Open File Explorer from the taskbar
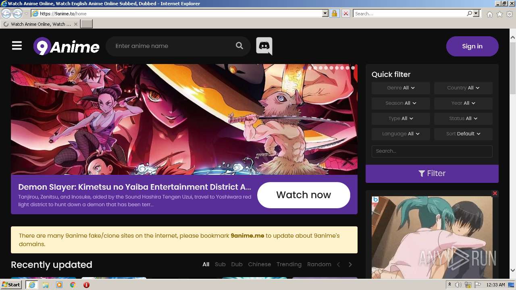The width and height of the screenshot is (516, 290). click(x=46, y=285)
